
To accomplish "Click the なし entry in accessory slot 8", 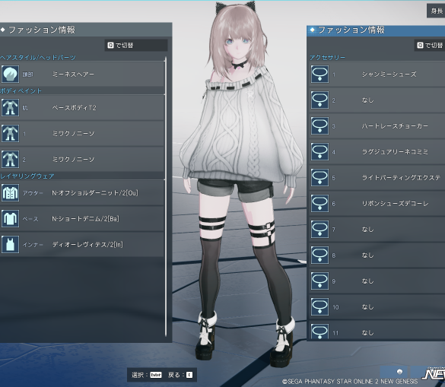I will (x=377, y=255).
